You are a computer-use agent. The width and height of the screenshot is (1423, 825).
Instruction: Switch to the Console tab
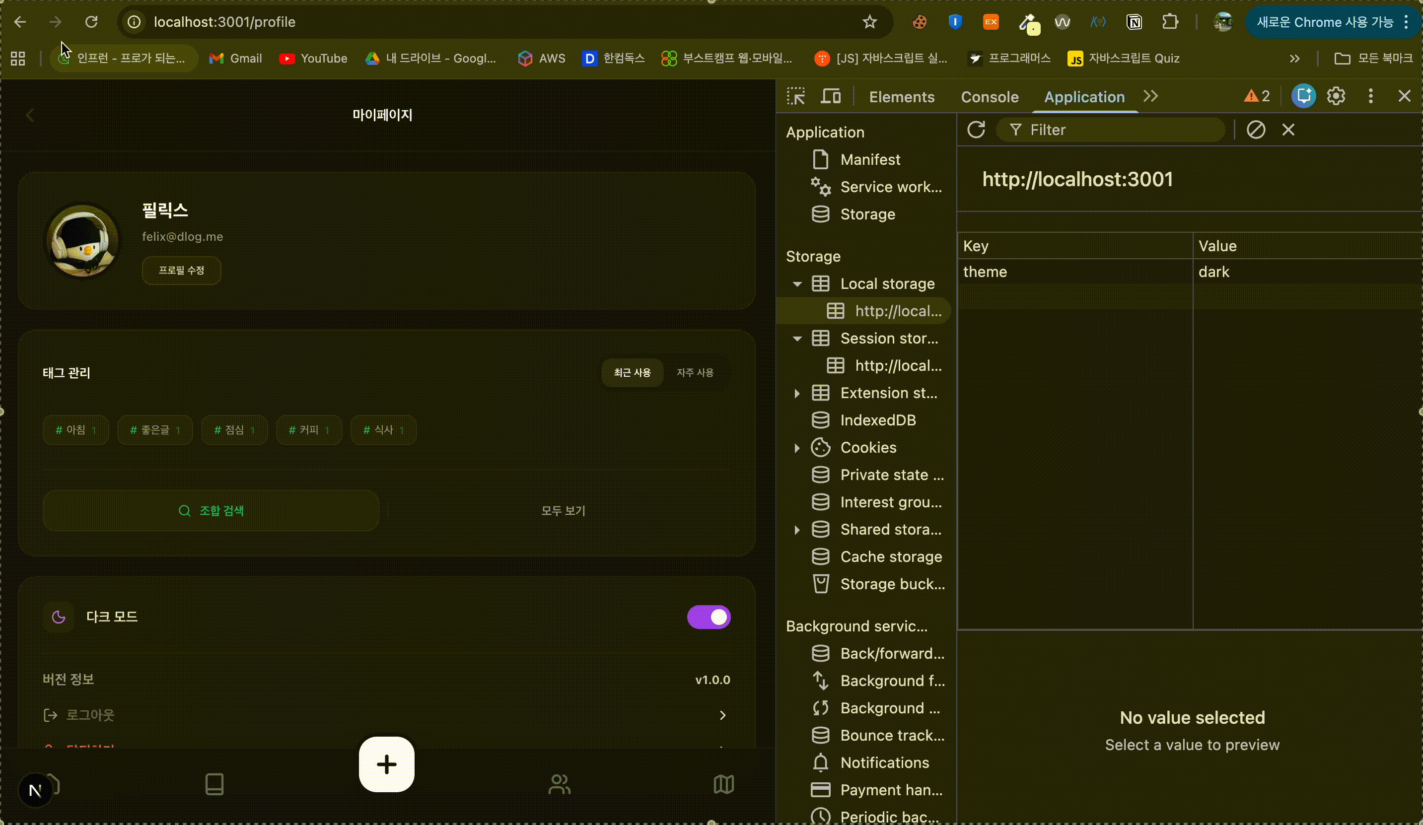click(990, 97)
